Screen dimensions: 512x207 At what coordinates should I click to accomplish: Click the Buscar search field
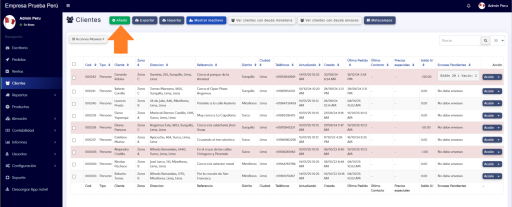click(x=460, y=40)
